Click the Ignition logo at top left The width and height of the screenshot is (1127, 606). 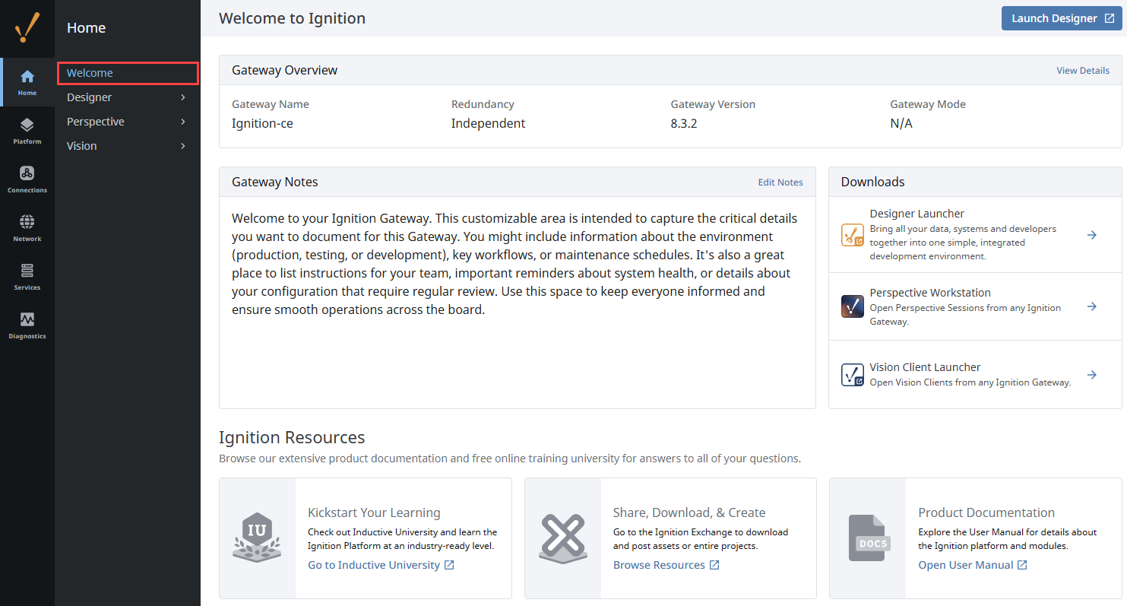(27, 28)
